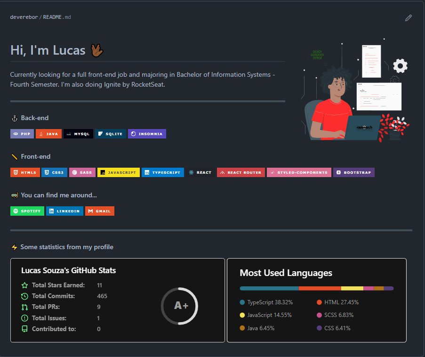
Task: Click the TypeScript 38.32% legend entry
Action: 266,302
